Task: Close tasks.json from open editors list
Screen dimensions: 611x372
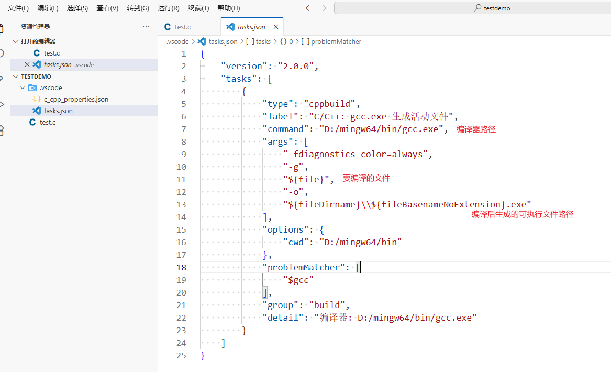Action: (27, 65)
